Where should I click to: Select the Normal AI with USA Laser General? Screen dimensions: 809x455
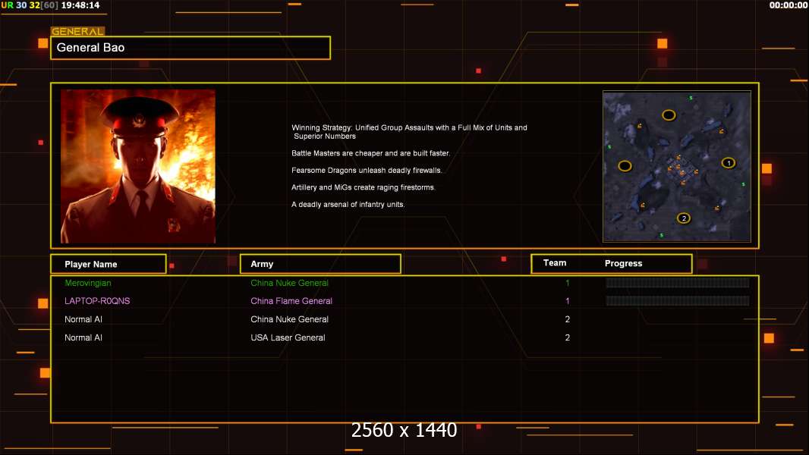[x=83, y=337]
